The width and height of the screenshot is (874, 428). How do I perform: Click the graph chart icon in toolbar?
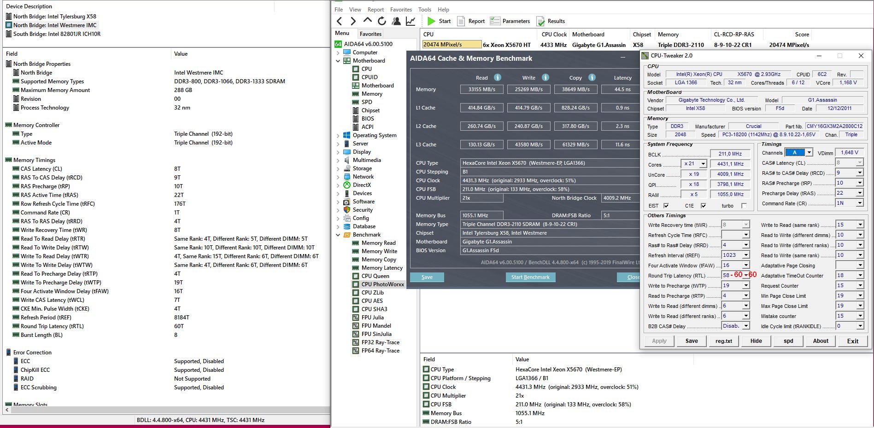[x=410, y=21]
